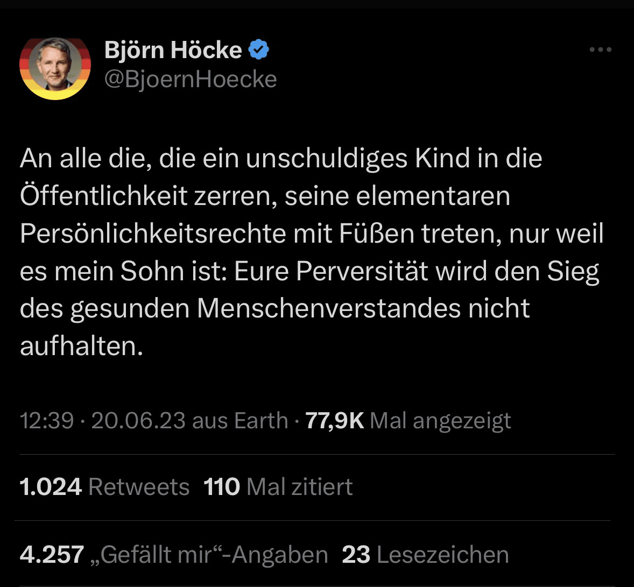Open the @BjoernHoecke handle link
Viewport: 634px width, 587px height.
tap(191, 79)
